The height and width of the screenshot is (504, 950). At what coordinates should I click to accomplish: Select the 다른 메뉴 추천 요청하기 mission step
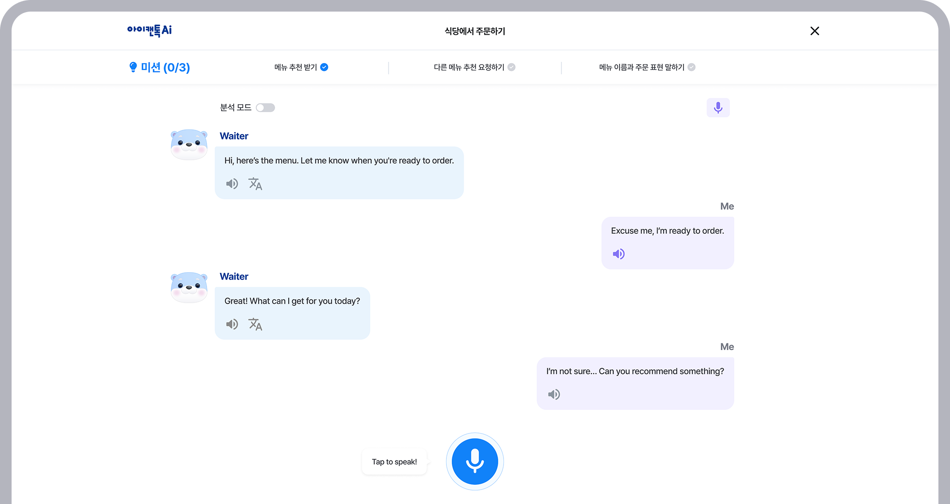(x=469, y=67)
